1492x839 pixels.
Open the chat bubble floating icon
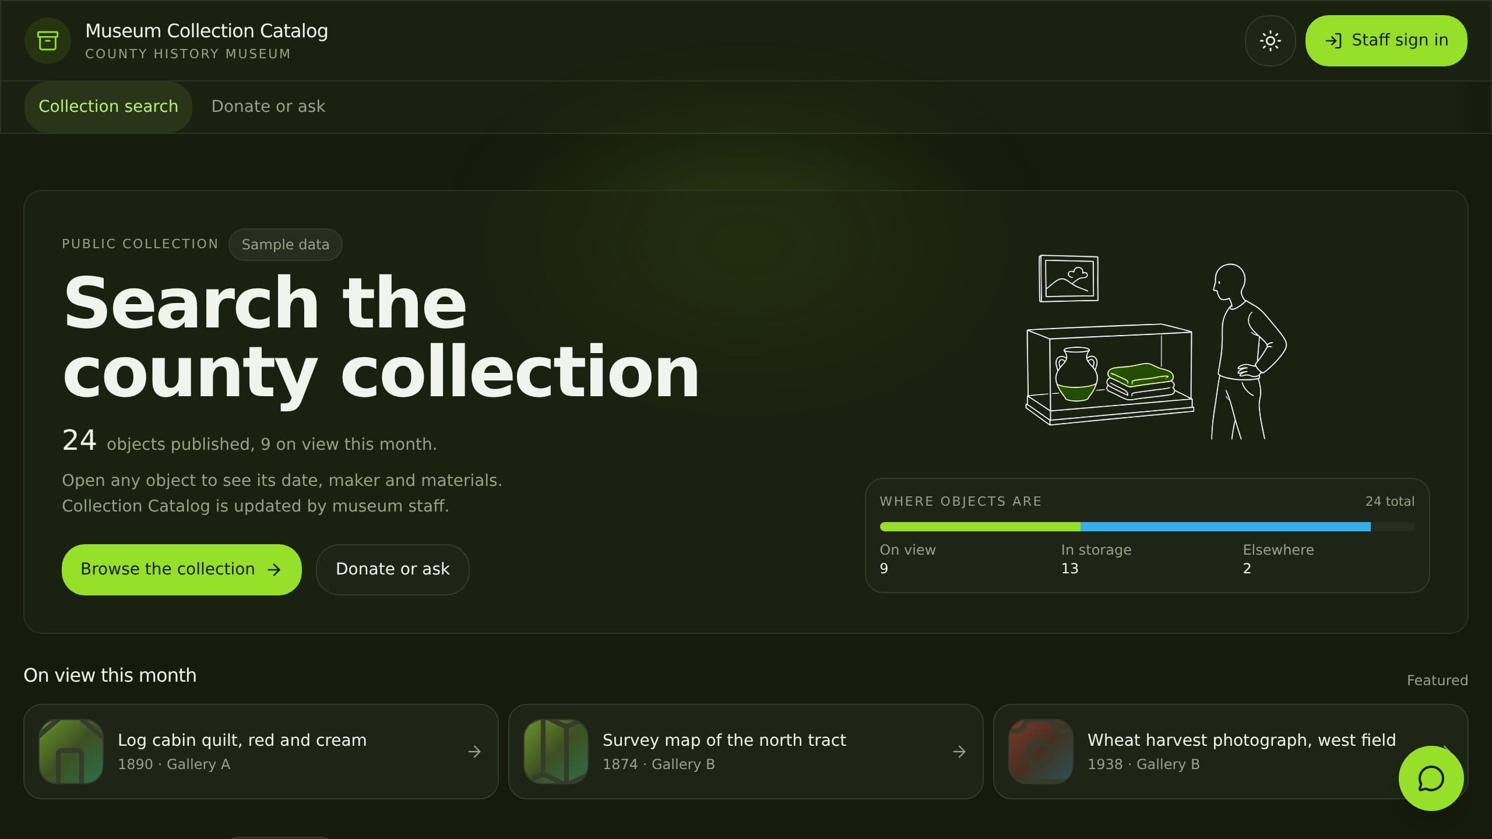(x=1431, y=778)
